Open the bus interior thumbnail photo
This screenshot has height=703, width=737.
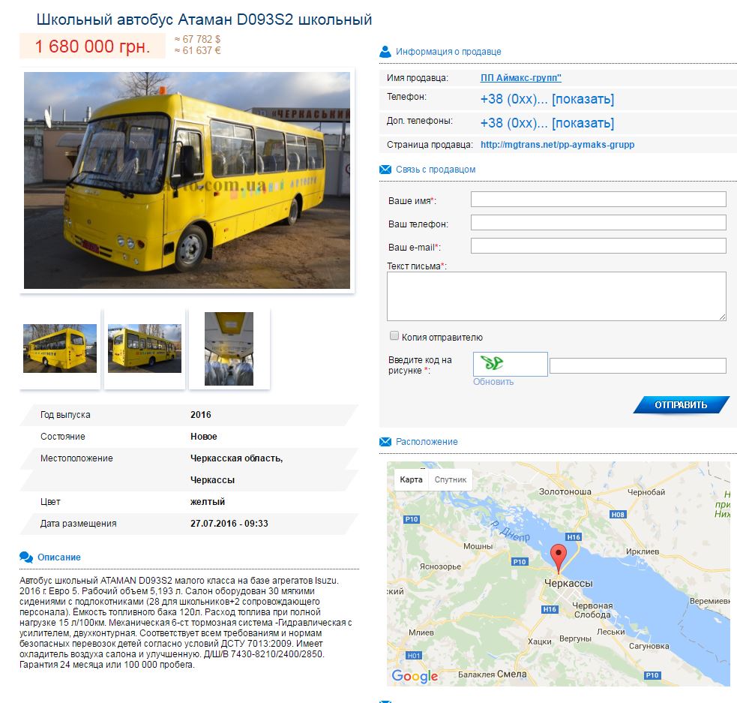(x=229, y=349)
